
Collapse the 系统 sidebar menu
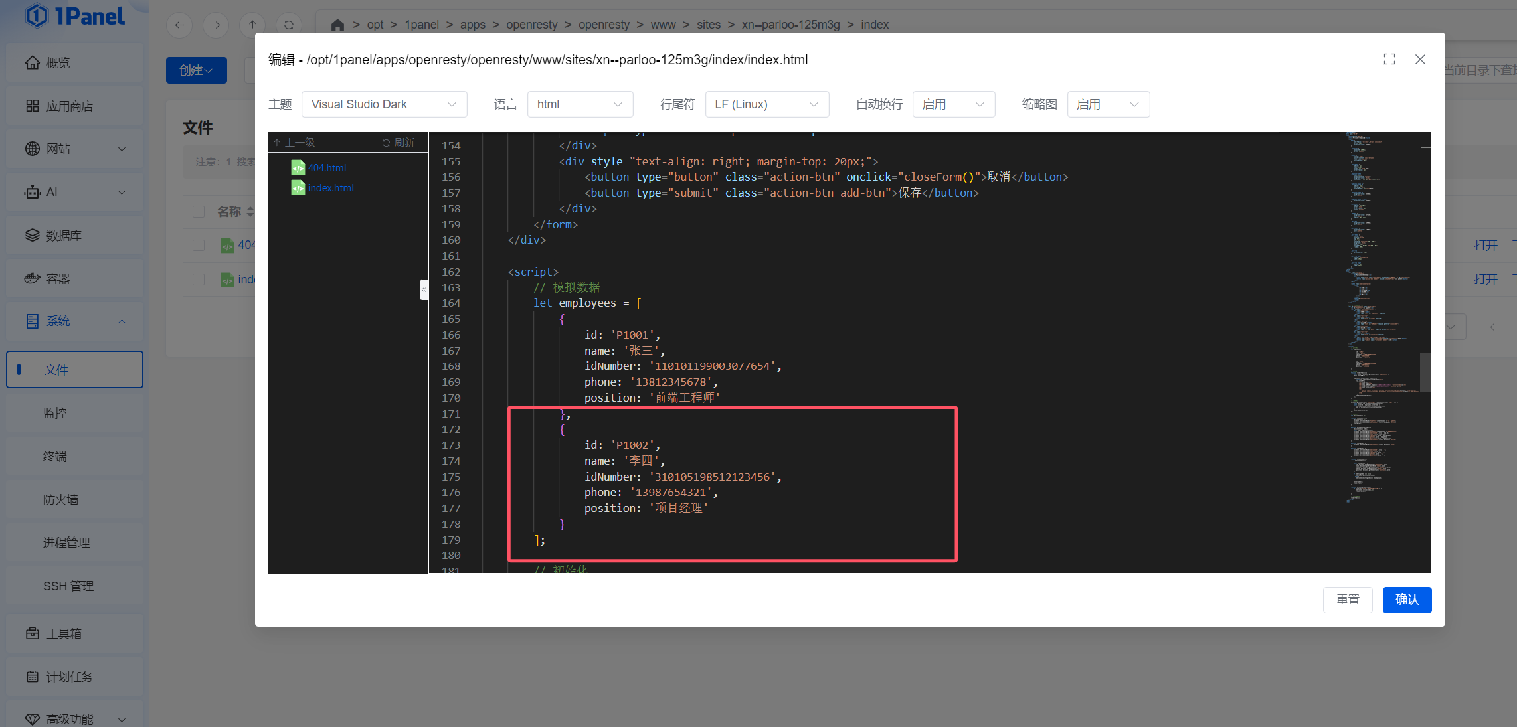pyautogui.click(x=74, y=321)
